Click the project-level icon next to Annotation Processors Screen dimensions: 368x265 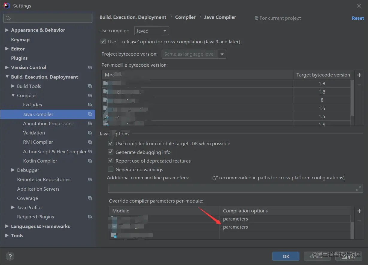(x=90, y=123)
